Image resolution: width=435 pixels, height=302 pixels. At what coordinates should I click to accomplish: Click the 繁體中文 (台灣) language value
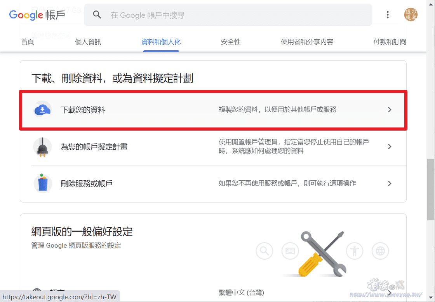(x=241, y=293)
